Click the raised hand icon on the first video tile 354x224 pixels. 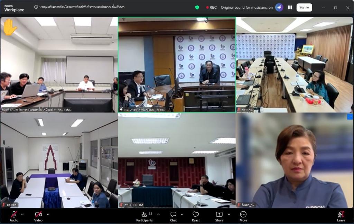point(9,27)
